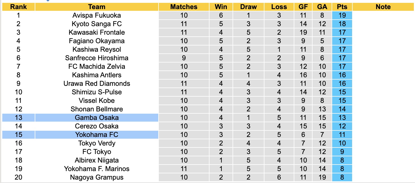Select Kawasaki Frontale in the table
Viewport: 415px width, 183px height.
click(x=97, y=32)
